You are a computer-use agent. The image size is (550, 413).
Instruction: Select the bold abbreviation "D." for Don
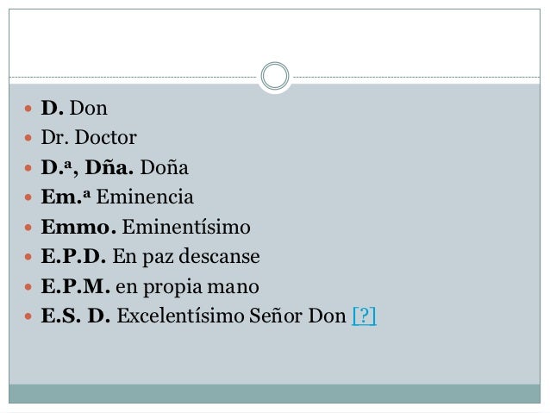click(x=53, y=108)
